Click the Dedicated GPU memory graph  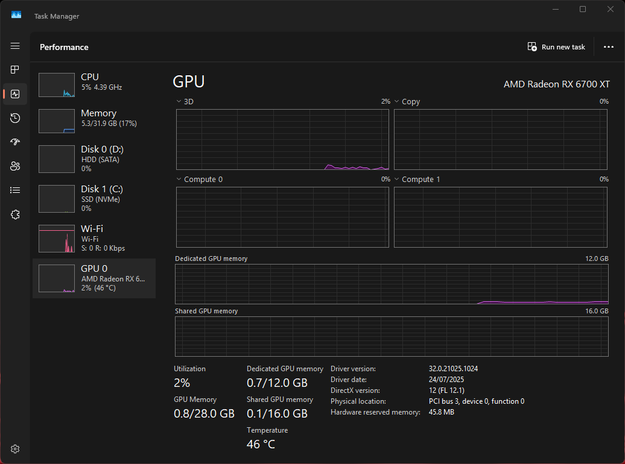[392, 284]
